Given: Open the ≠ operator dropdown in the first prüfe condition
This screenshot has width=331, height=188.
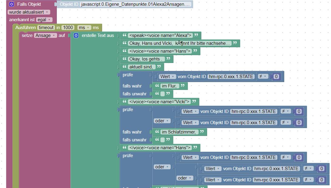Looking at the screenshot, I should pos(263,77).
